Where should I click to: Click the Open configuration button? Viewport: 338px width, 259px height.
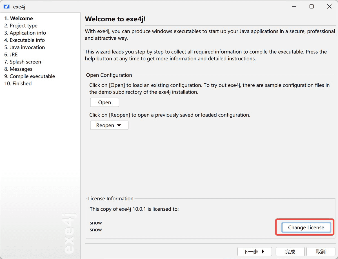click(x=104, y=103)
